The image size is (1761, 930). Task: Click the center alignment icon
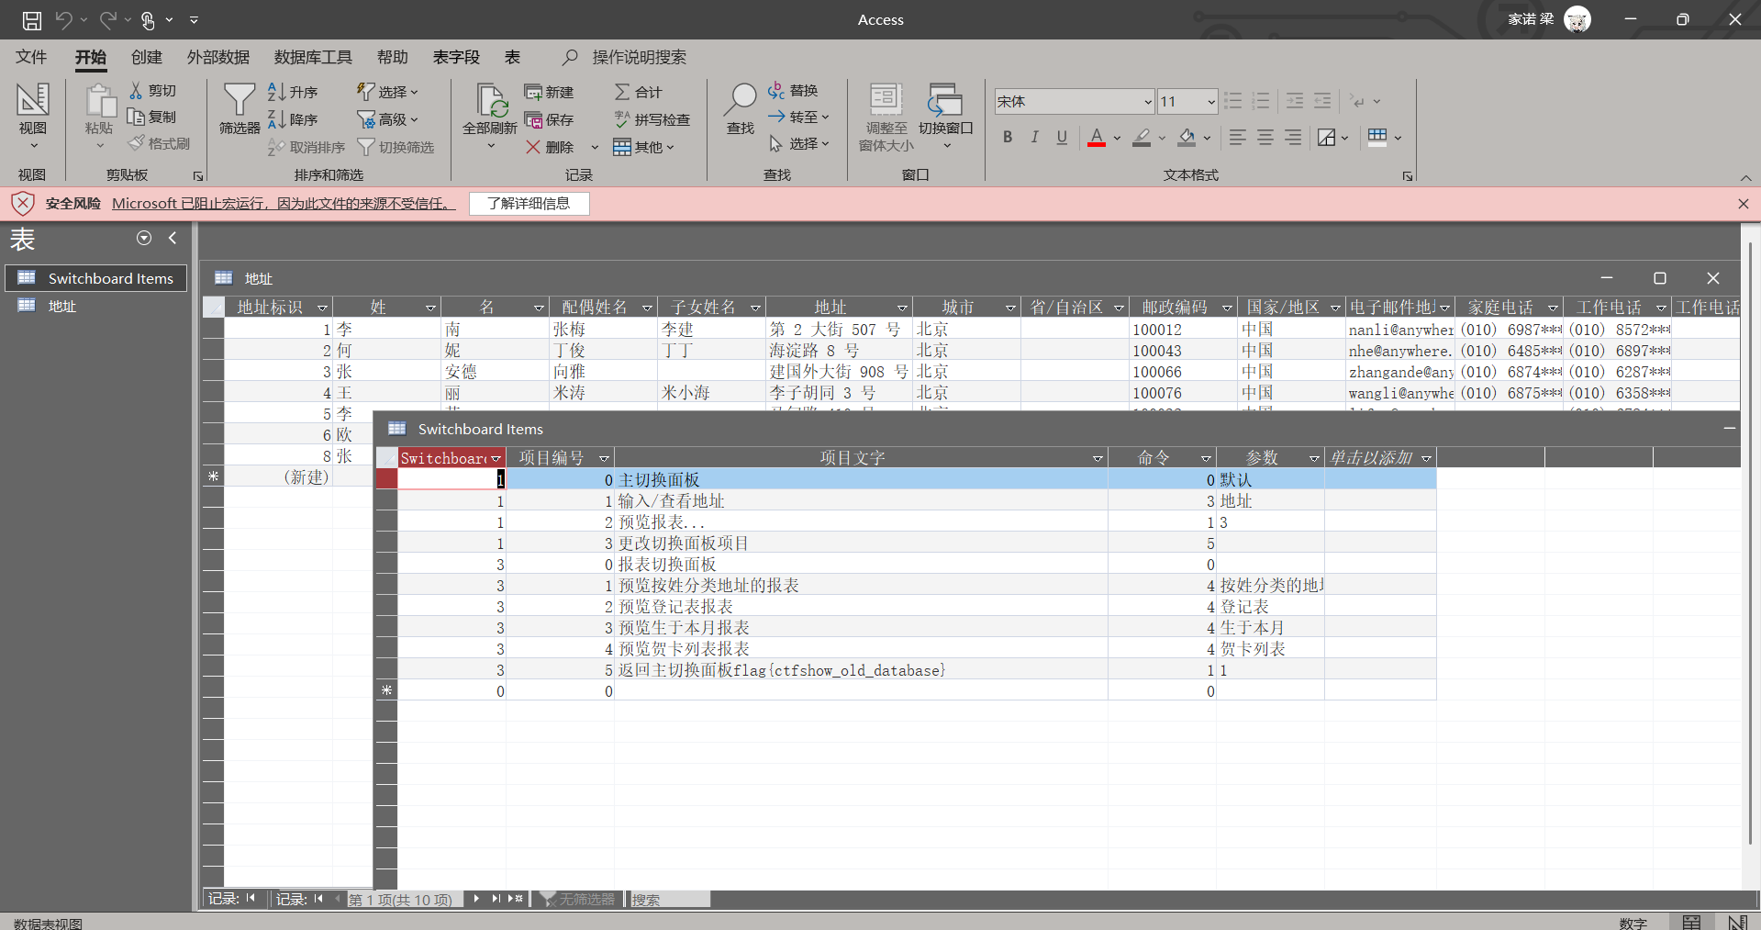[x=1265, y=138]
